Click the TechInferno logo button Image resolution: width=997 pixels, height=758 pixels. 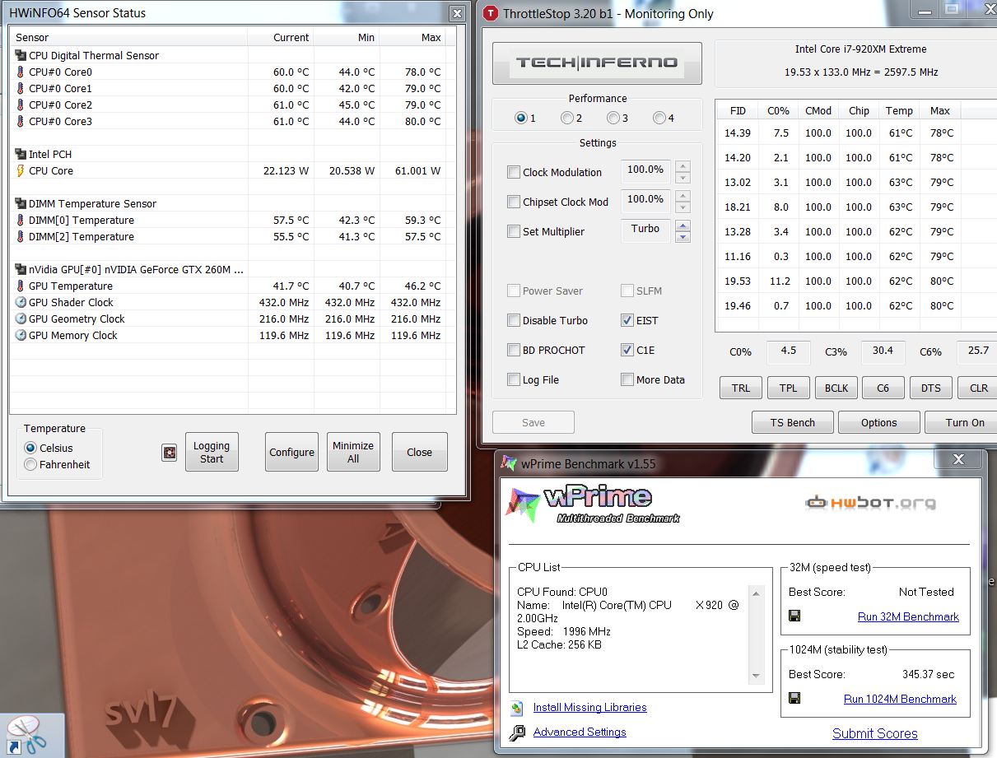[x=597, y=63]
